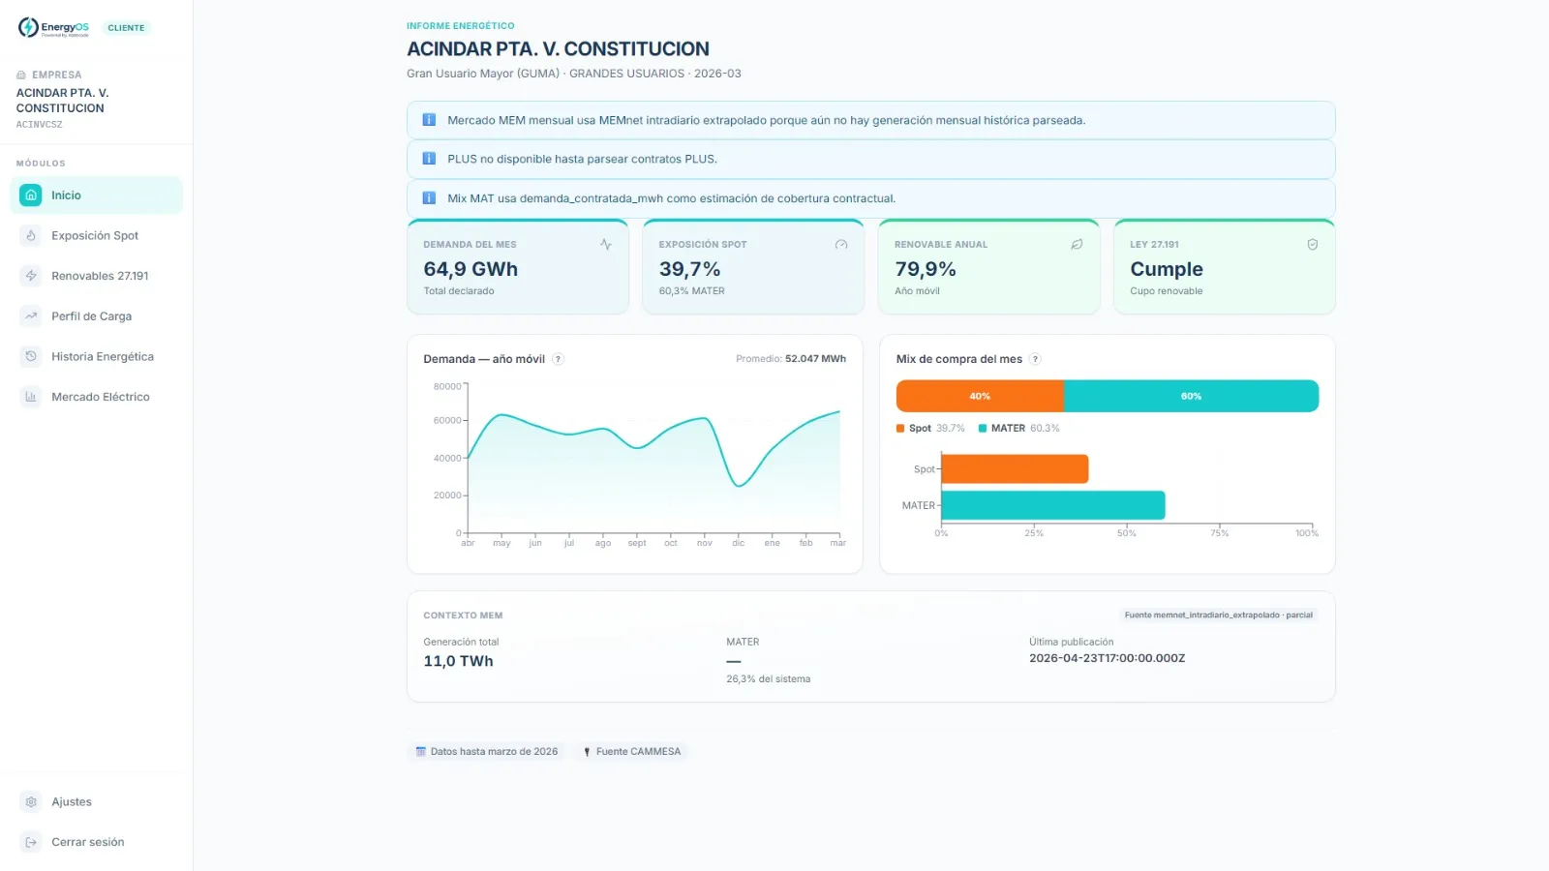1549x871 pixels.
Task: Click the EnergyOS logo icon
Action: [x=28, y=27]
